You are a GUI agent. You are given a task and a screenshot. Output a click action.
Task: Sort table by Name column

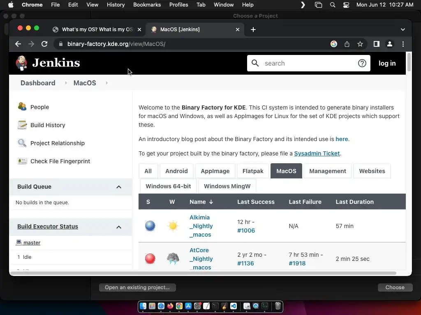tap(201, 202)
